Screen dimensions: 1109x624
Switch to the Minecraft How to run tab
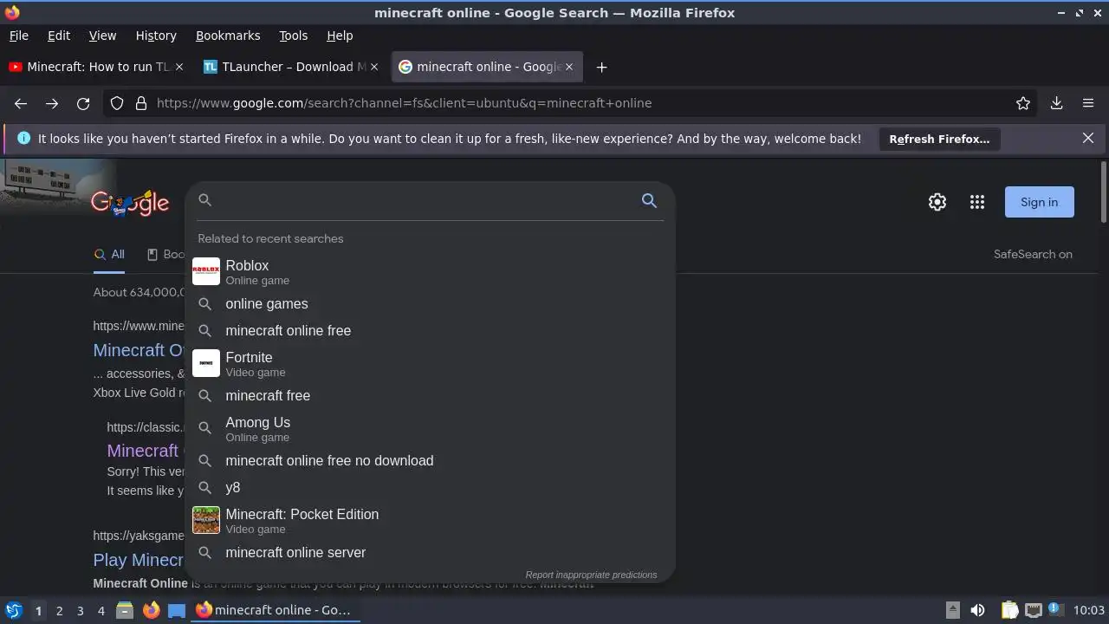pyautogui.click(x=95, y=67)
